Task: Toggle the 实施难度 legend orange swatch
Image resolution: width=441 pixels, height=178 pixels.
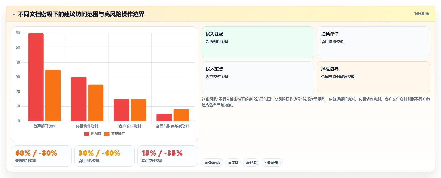Action: tap(107, 134)
